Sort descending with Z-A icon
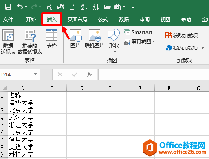The width and height of the screenshot is (209, 159). coord(96,7)
